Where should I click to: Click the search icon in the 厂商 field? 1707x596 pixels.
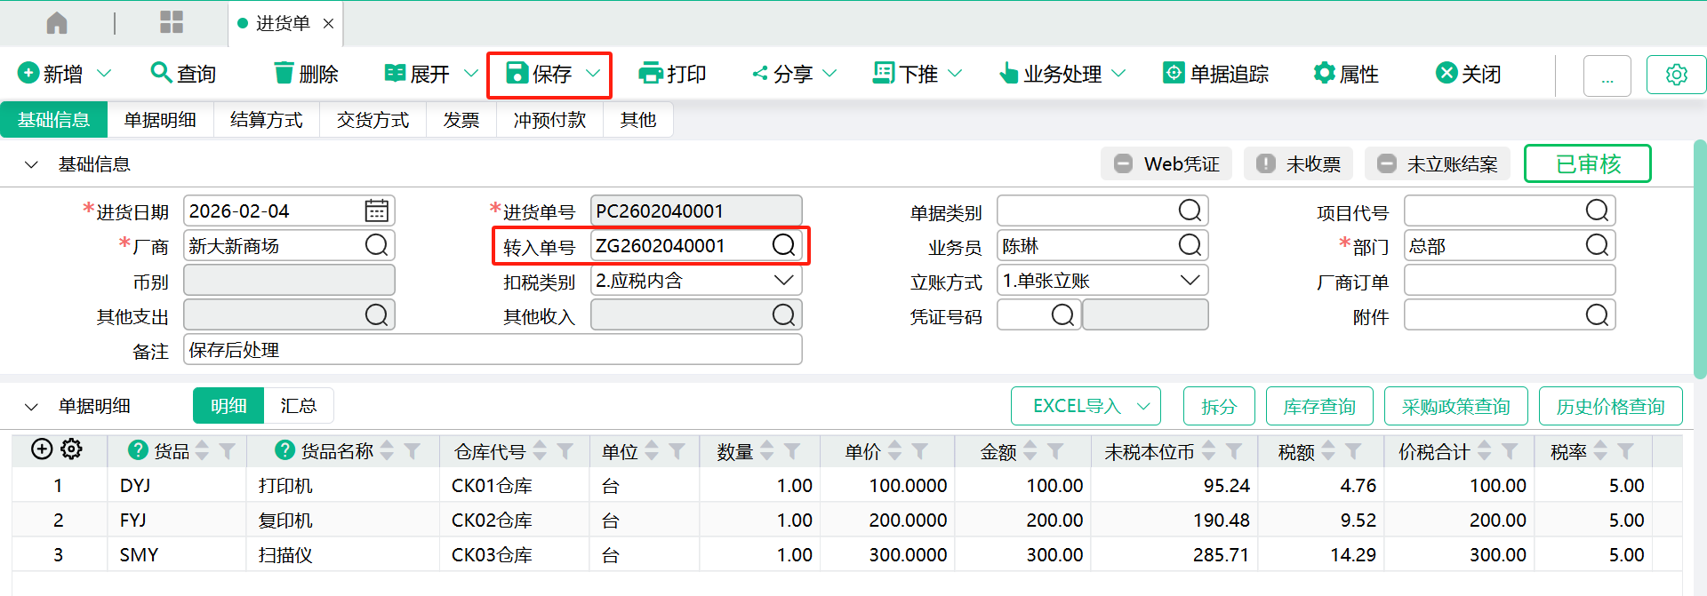point(376,246)
